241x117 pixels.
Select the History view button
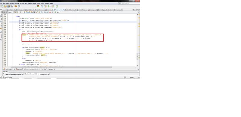click(10, 12)
